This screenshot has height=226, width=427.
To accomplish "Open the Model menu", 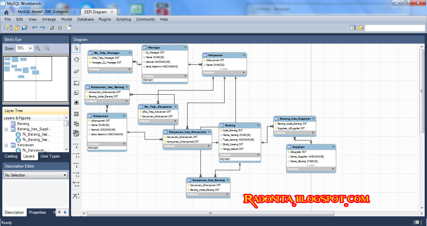I will point(67,19).
